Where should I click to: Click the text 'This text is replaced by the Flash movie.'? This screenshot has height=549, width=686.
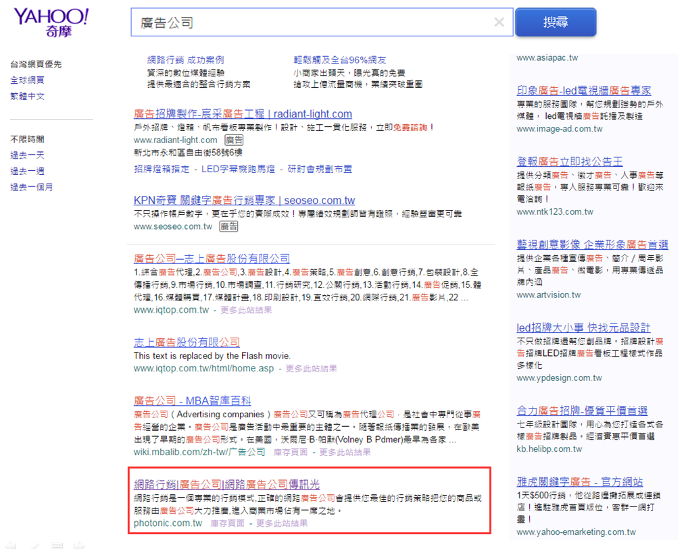click(212, 356)
